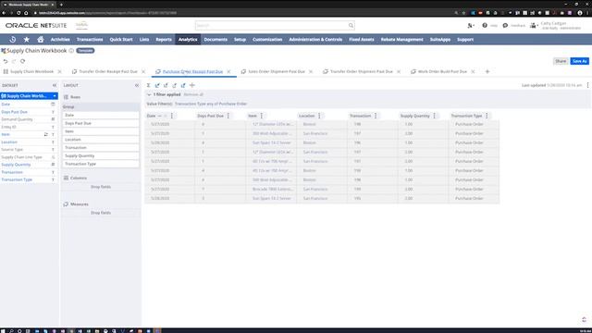Click the refresh arrow under workbook title

(x=22, y=61)
